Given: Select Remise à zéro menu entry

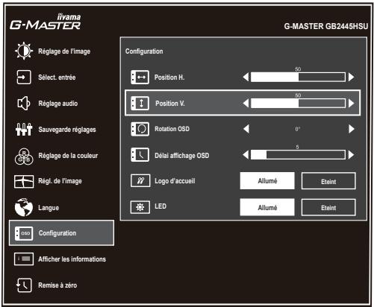Looking at the screenshot, I should pos(57,285).
